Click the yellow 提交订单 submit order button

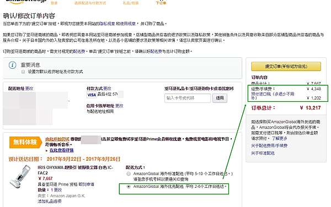[286, 66]
